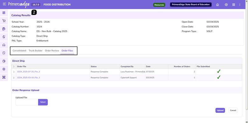The height and width of the screenshot is (123, 248).
Task: Click the Catalog Results heading
Action: point(21,15)
